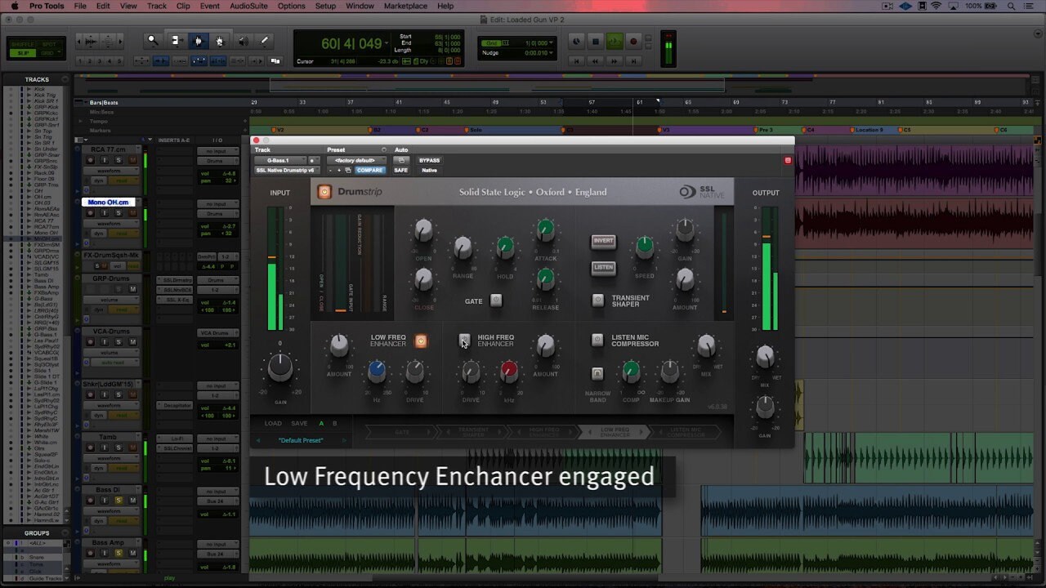1046x588 pixels.
Task: Click the Gate Open threshold knob
Action: (423, 231)
